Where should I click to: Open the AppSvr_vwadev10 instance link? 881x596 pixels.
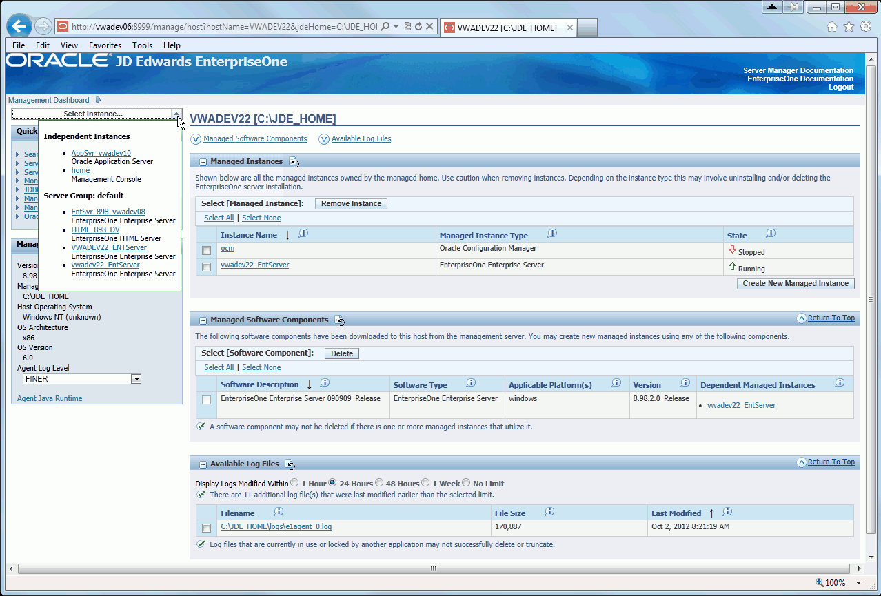click(x=101, y=153)
